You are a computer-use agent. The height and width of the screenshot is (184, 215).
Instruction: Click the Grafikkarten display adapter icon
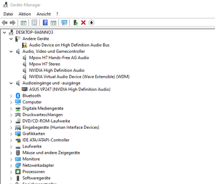(x=18, y=134)
